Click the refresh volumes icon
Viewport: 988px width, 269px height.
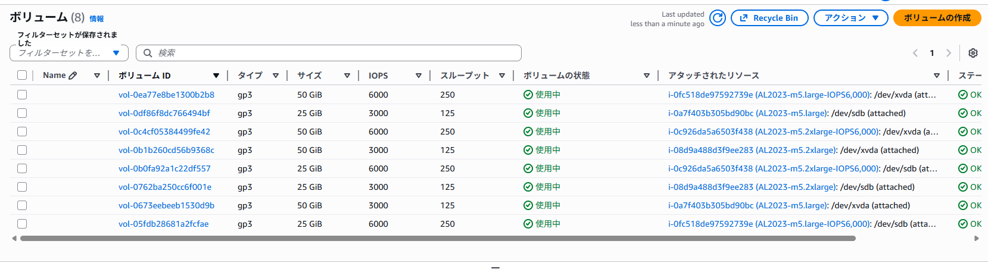click(718, 18)
